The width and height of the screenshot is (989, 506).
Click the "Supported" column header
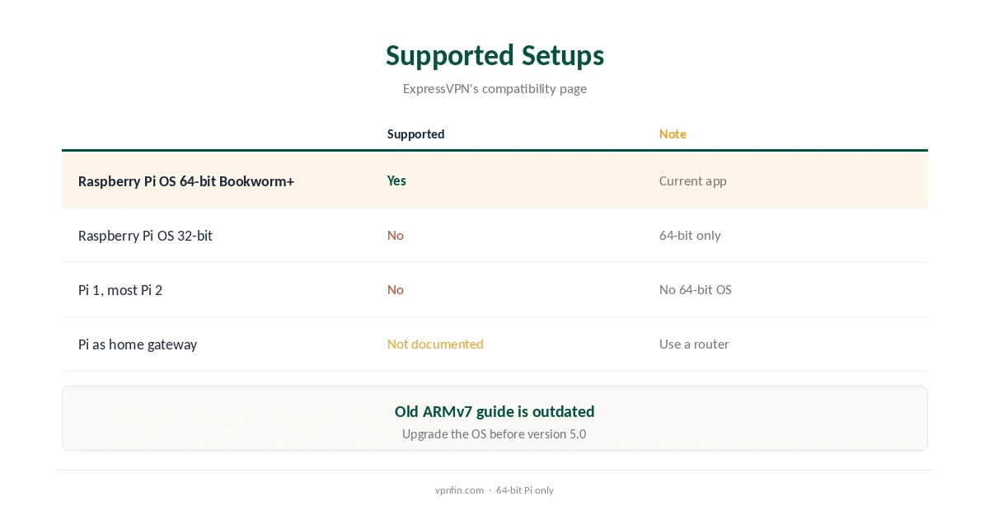click(x=415, y=134)
